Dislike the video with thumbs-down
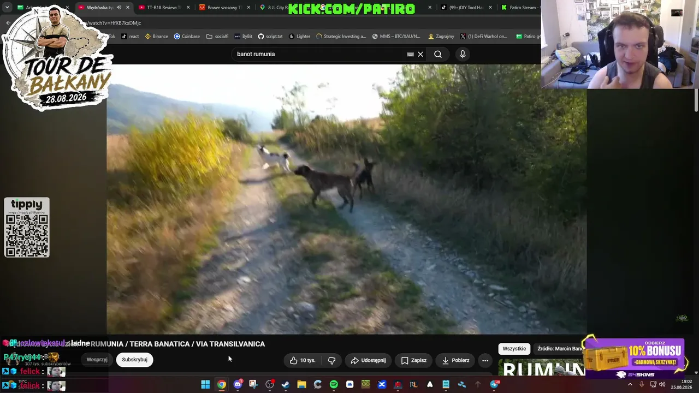 click(x=331, y=360)
